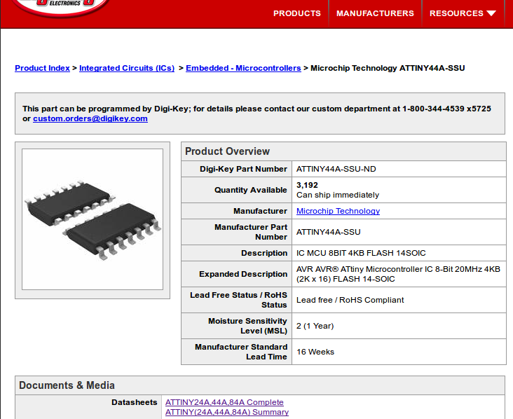513x419 pixels.
Task: Open ATTINY24A,44A,84A Complete datasheet
Action: tap(224, 402)
